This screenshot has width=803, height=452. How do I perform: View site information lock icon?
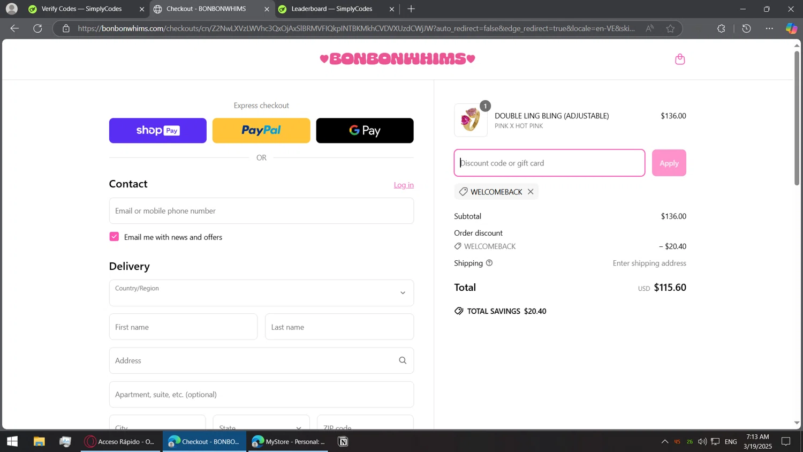(x=66, y=28)
